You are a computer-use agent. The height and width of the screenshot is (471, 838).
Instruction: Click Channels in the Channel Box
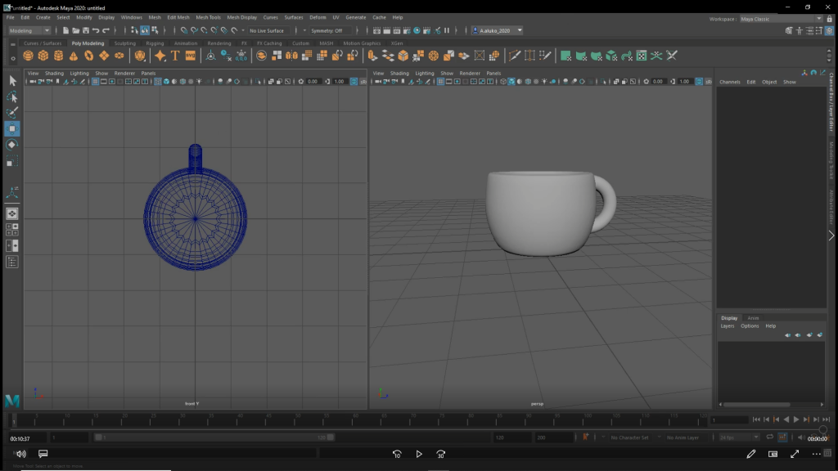(729, 82)
